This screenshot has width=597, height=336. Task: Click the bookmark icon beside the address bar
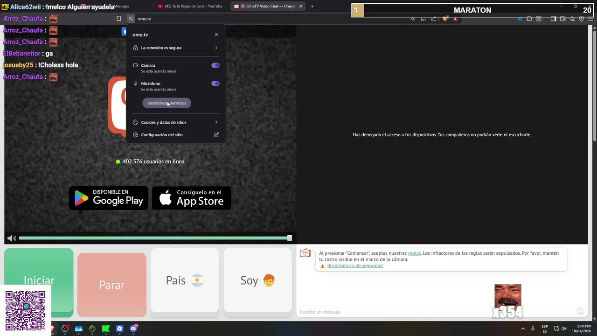[x=118, y=19]
